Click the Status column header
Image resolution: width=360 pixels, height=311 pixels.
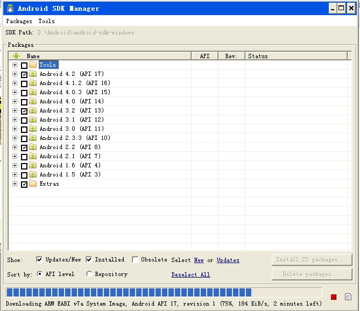[296, 56]
